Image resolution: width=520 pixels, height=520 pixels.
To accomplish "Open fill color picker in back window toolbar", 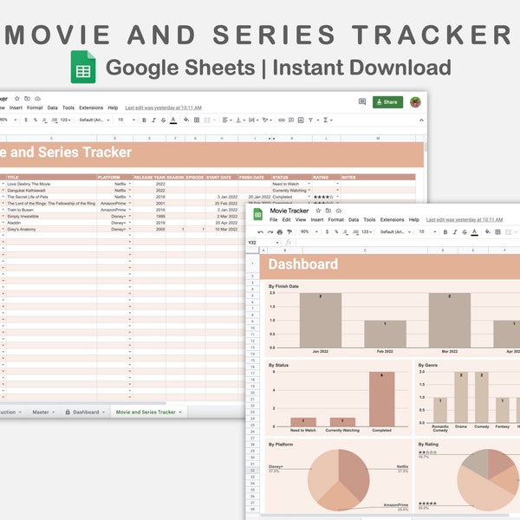I will [x=186, y=120].
